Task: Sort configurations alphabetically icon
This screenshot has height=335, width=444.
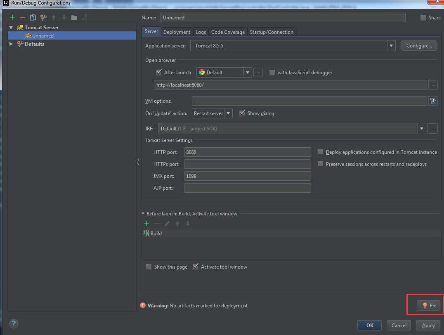Action: [x=84, y=17]
